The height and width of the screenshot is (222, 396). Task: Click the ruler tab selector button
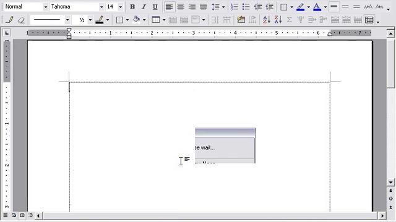(7, 33)
